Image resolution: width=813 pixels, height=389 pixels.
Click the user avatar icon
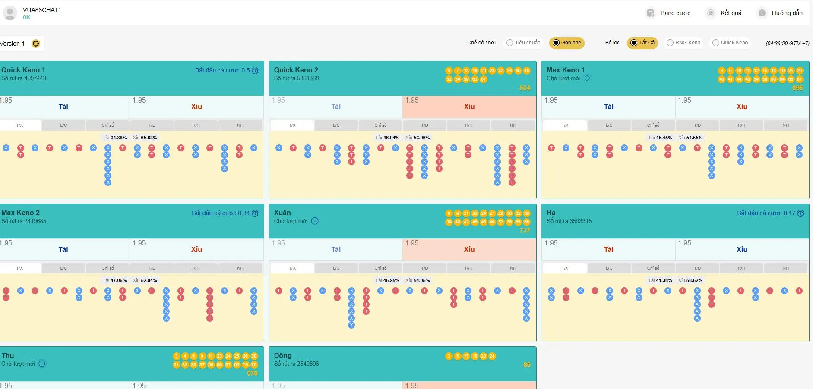click(10, 13)
